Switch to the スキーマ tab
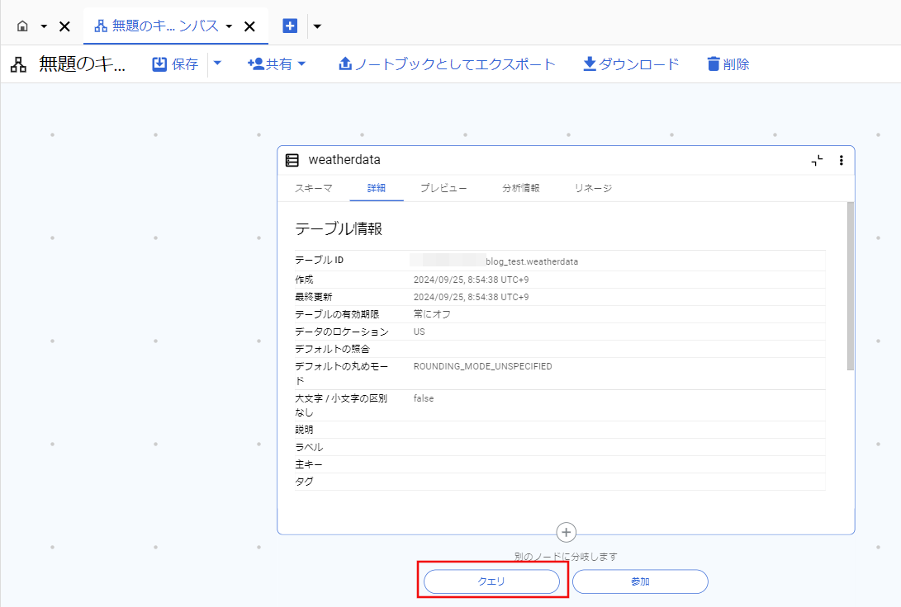Image resolution: width=901 pixels, height=607 pixels. pos(313,188)
